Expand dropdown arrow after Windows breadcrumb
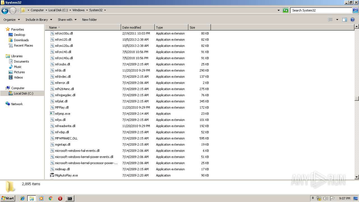359x202 pixels. (87, 10)
